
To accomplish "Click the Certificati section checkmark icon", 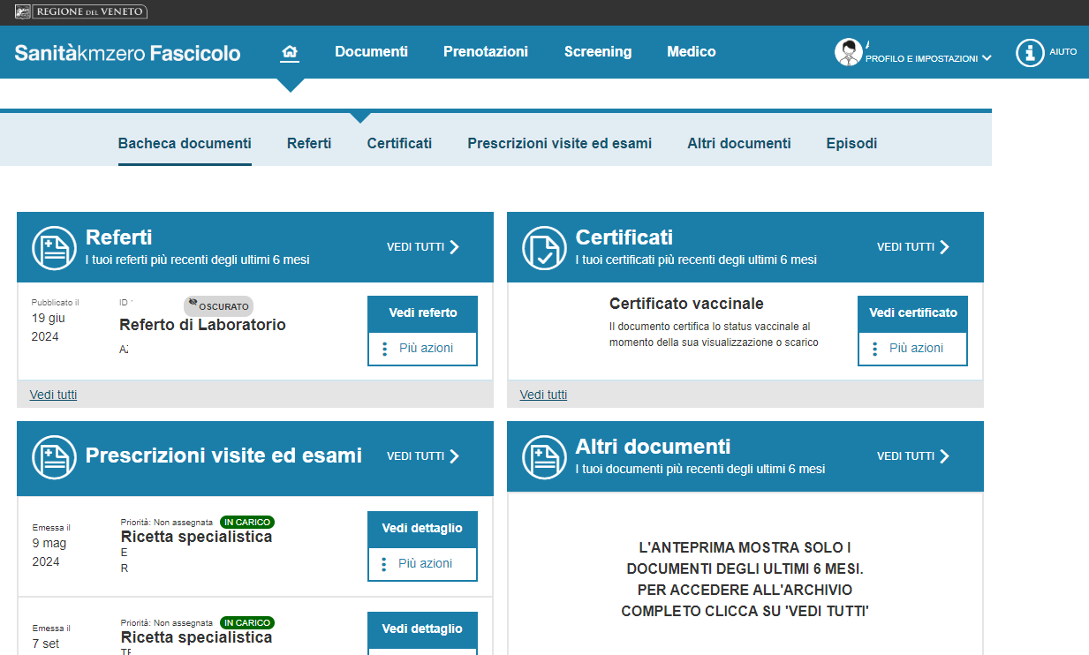I will pyautogui.click(x=545, y=248).
